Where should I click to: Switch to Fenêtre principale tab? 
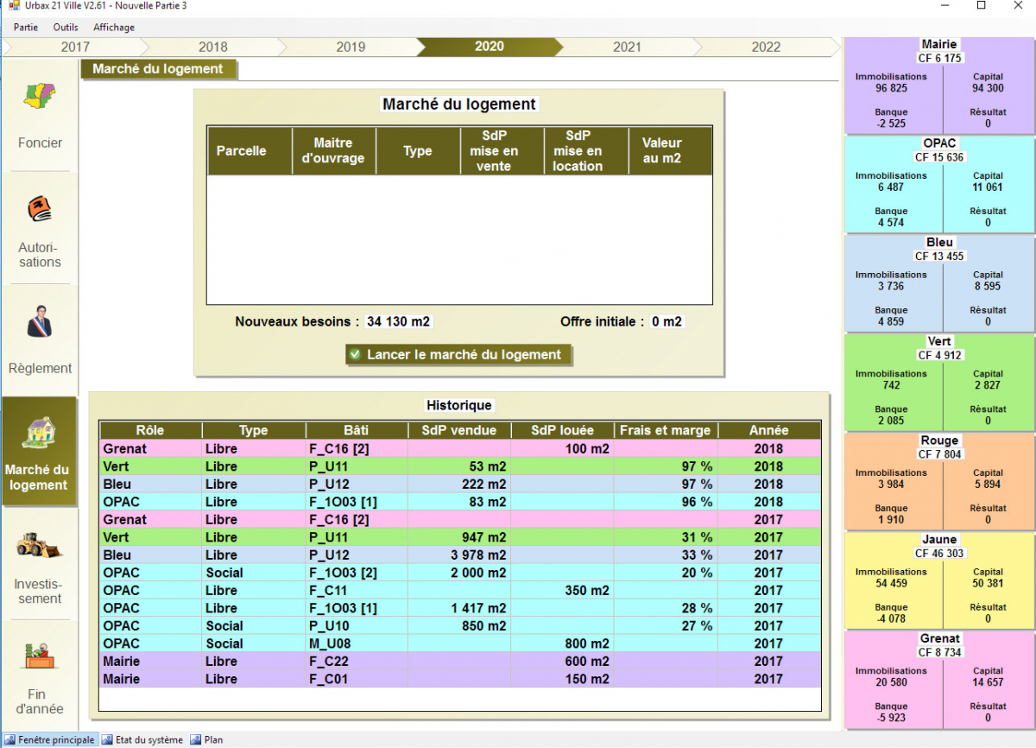click(50, 740)
